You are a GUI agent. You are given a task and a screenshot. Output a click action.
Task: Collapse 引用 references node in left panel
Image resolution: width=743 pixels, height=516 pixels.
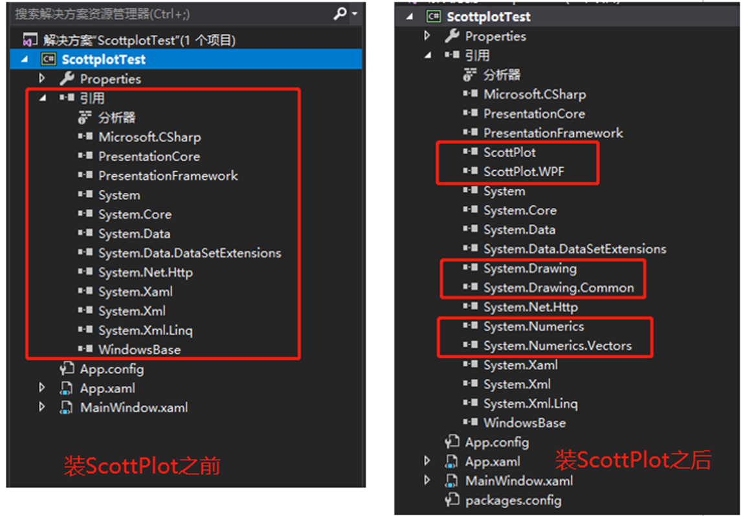point(43,98)
